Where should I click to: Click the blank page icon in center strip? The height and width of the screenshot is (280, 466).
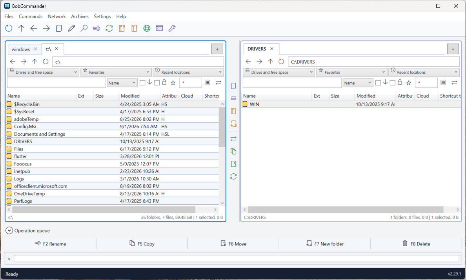pyautogui.click(x=234, y=86)
